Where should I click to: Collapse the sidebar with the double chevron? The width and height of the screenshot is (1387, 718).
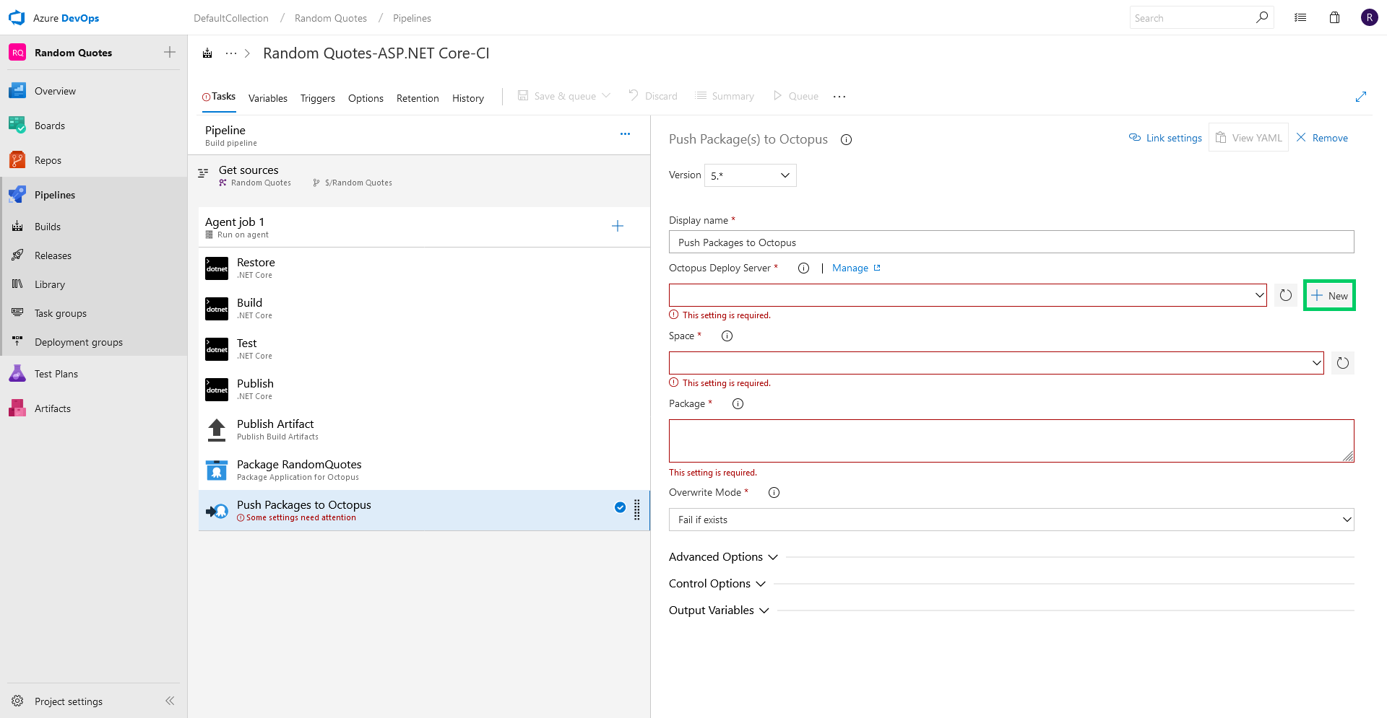pyautogui.click(x=170, y=701)
